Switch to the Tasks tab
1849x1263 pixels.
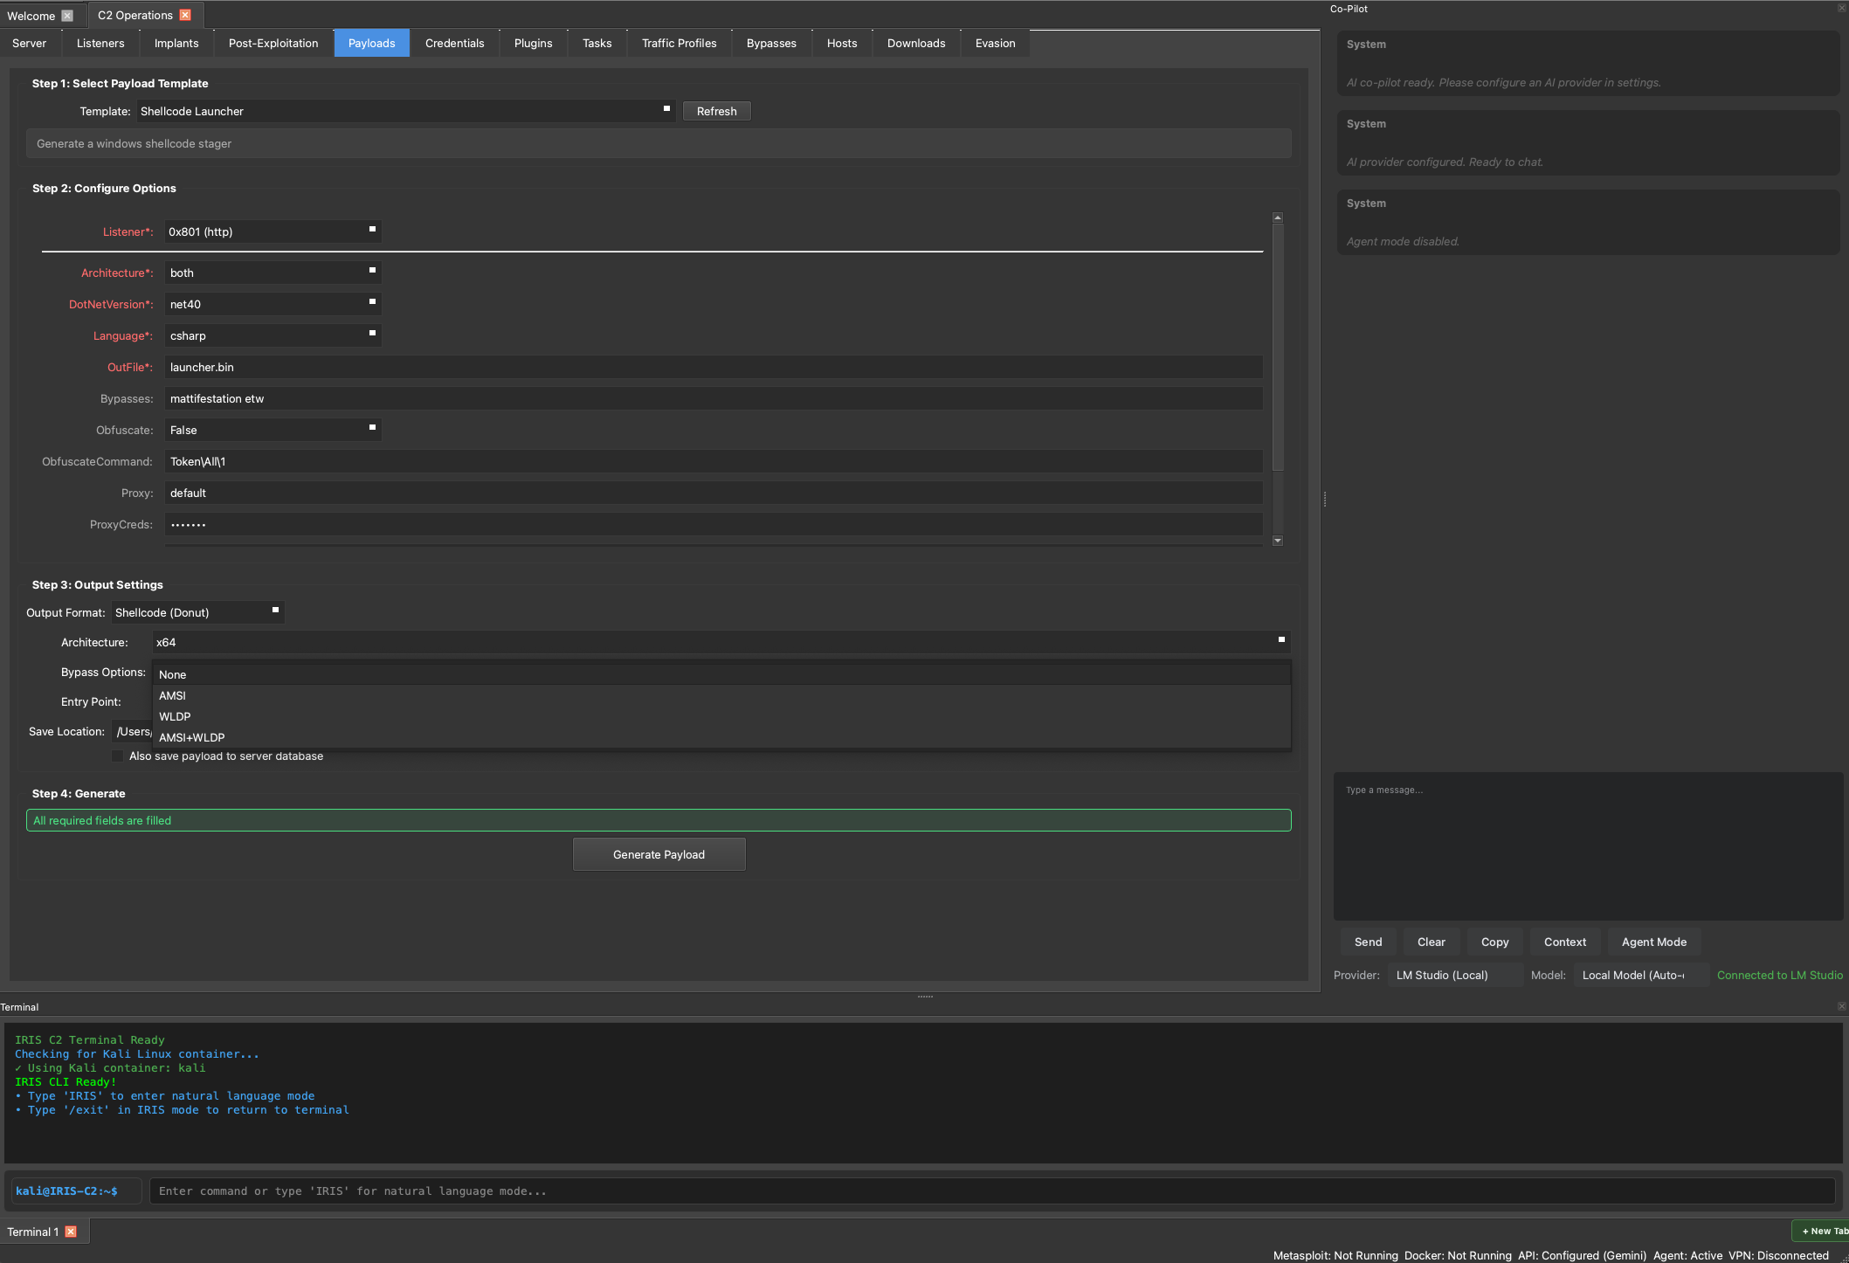click(597, 43)
